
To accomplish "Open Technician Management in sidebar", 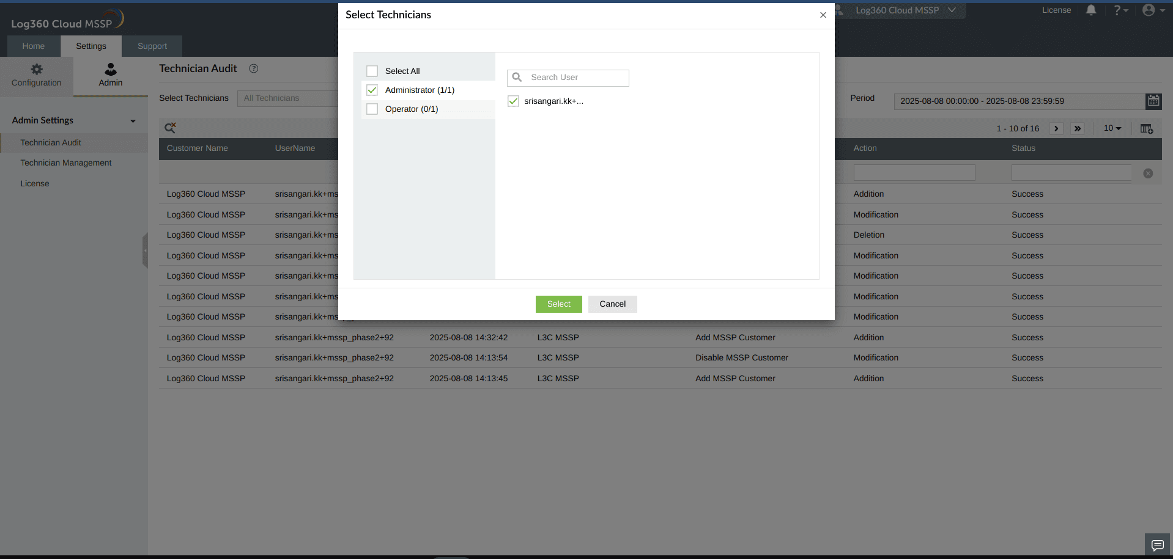I will click(x=66, y=163).
